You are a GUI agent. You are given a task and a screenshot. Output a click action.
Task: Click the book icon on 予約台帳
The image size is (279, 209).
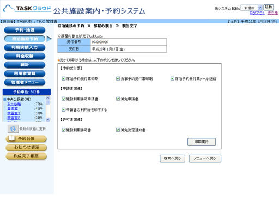click(12, 138)
